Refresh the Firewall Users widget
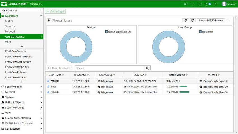This screenshot has height=134, width=238. click(x=185, y=20)
